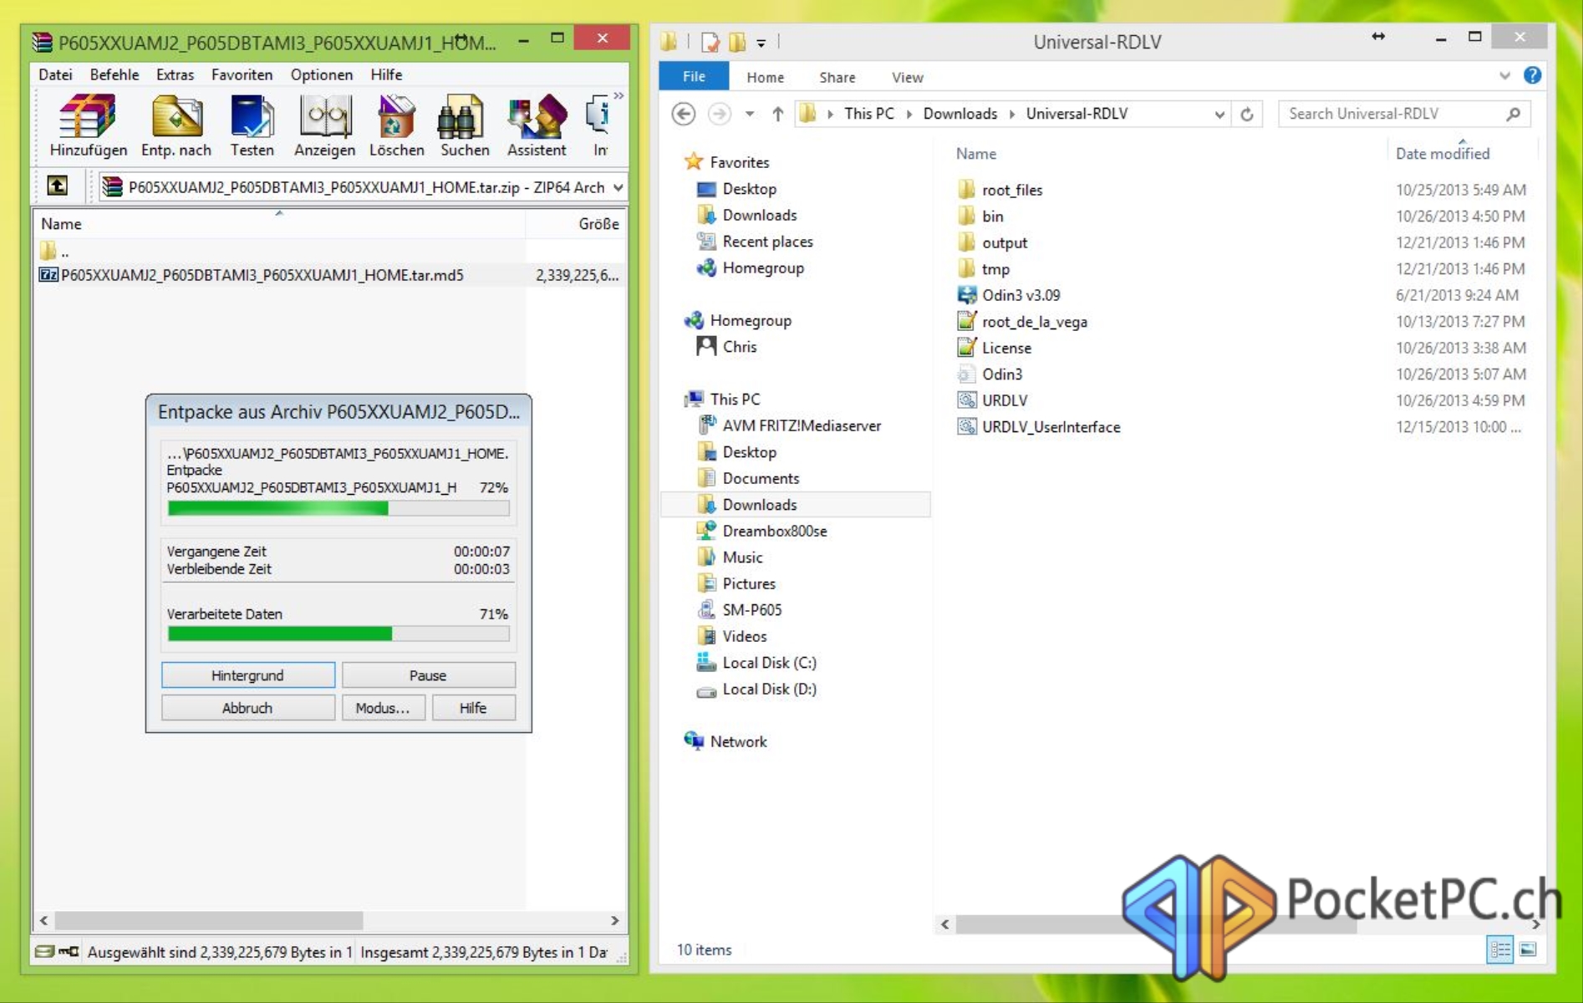Open the recent locations dropdown arrow in Explorer
This screenshot has width=1583, height=1003.
(x=750, y=115)
